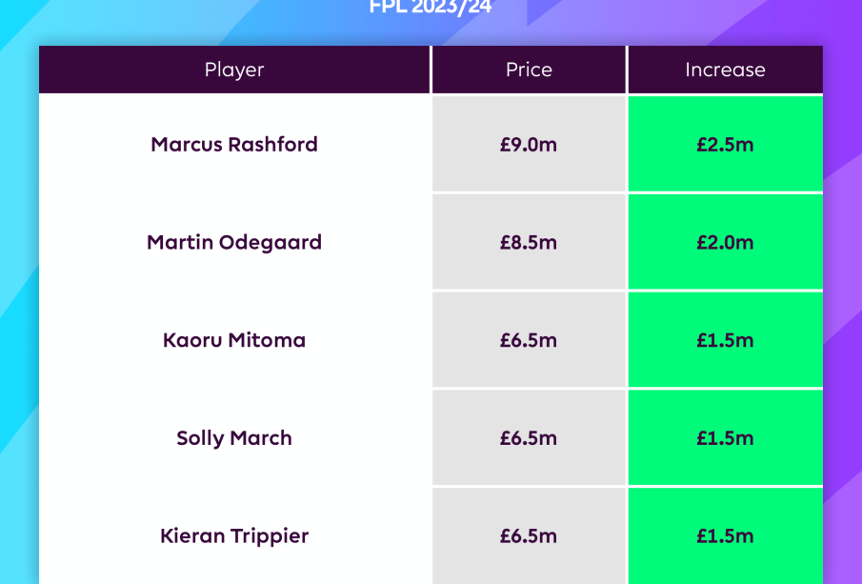Click Trippier's green £1.5m increase cell

pos(725,536)
